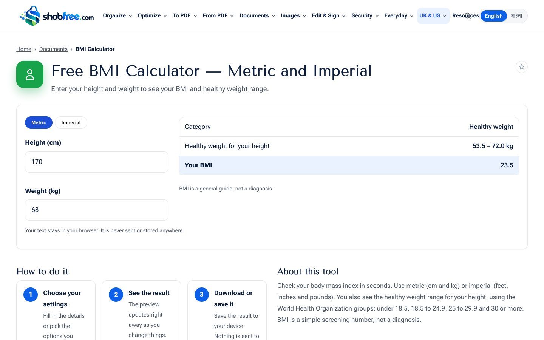Open the site search icon
Screen dimensions: 544x340
(x=468, y=16)
